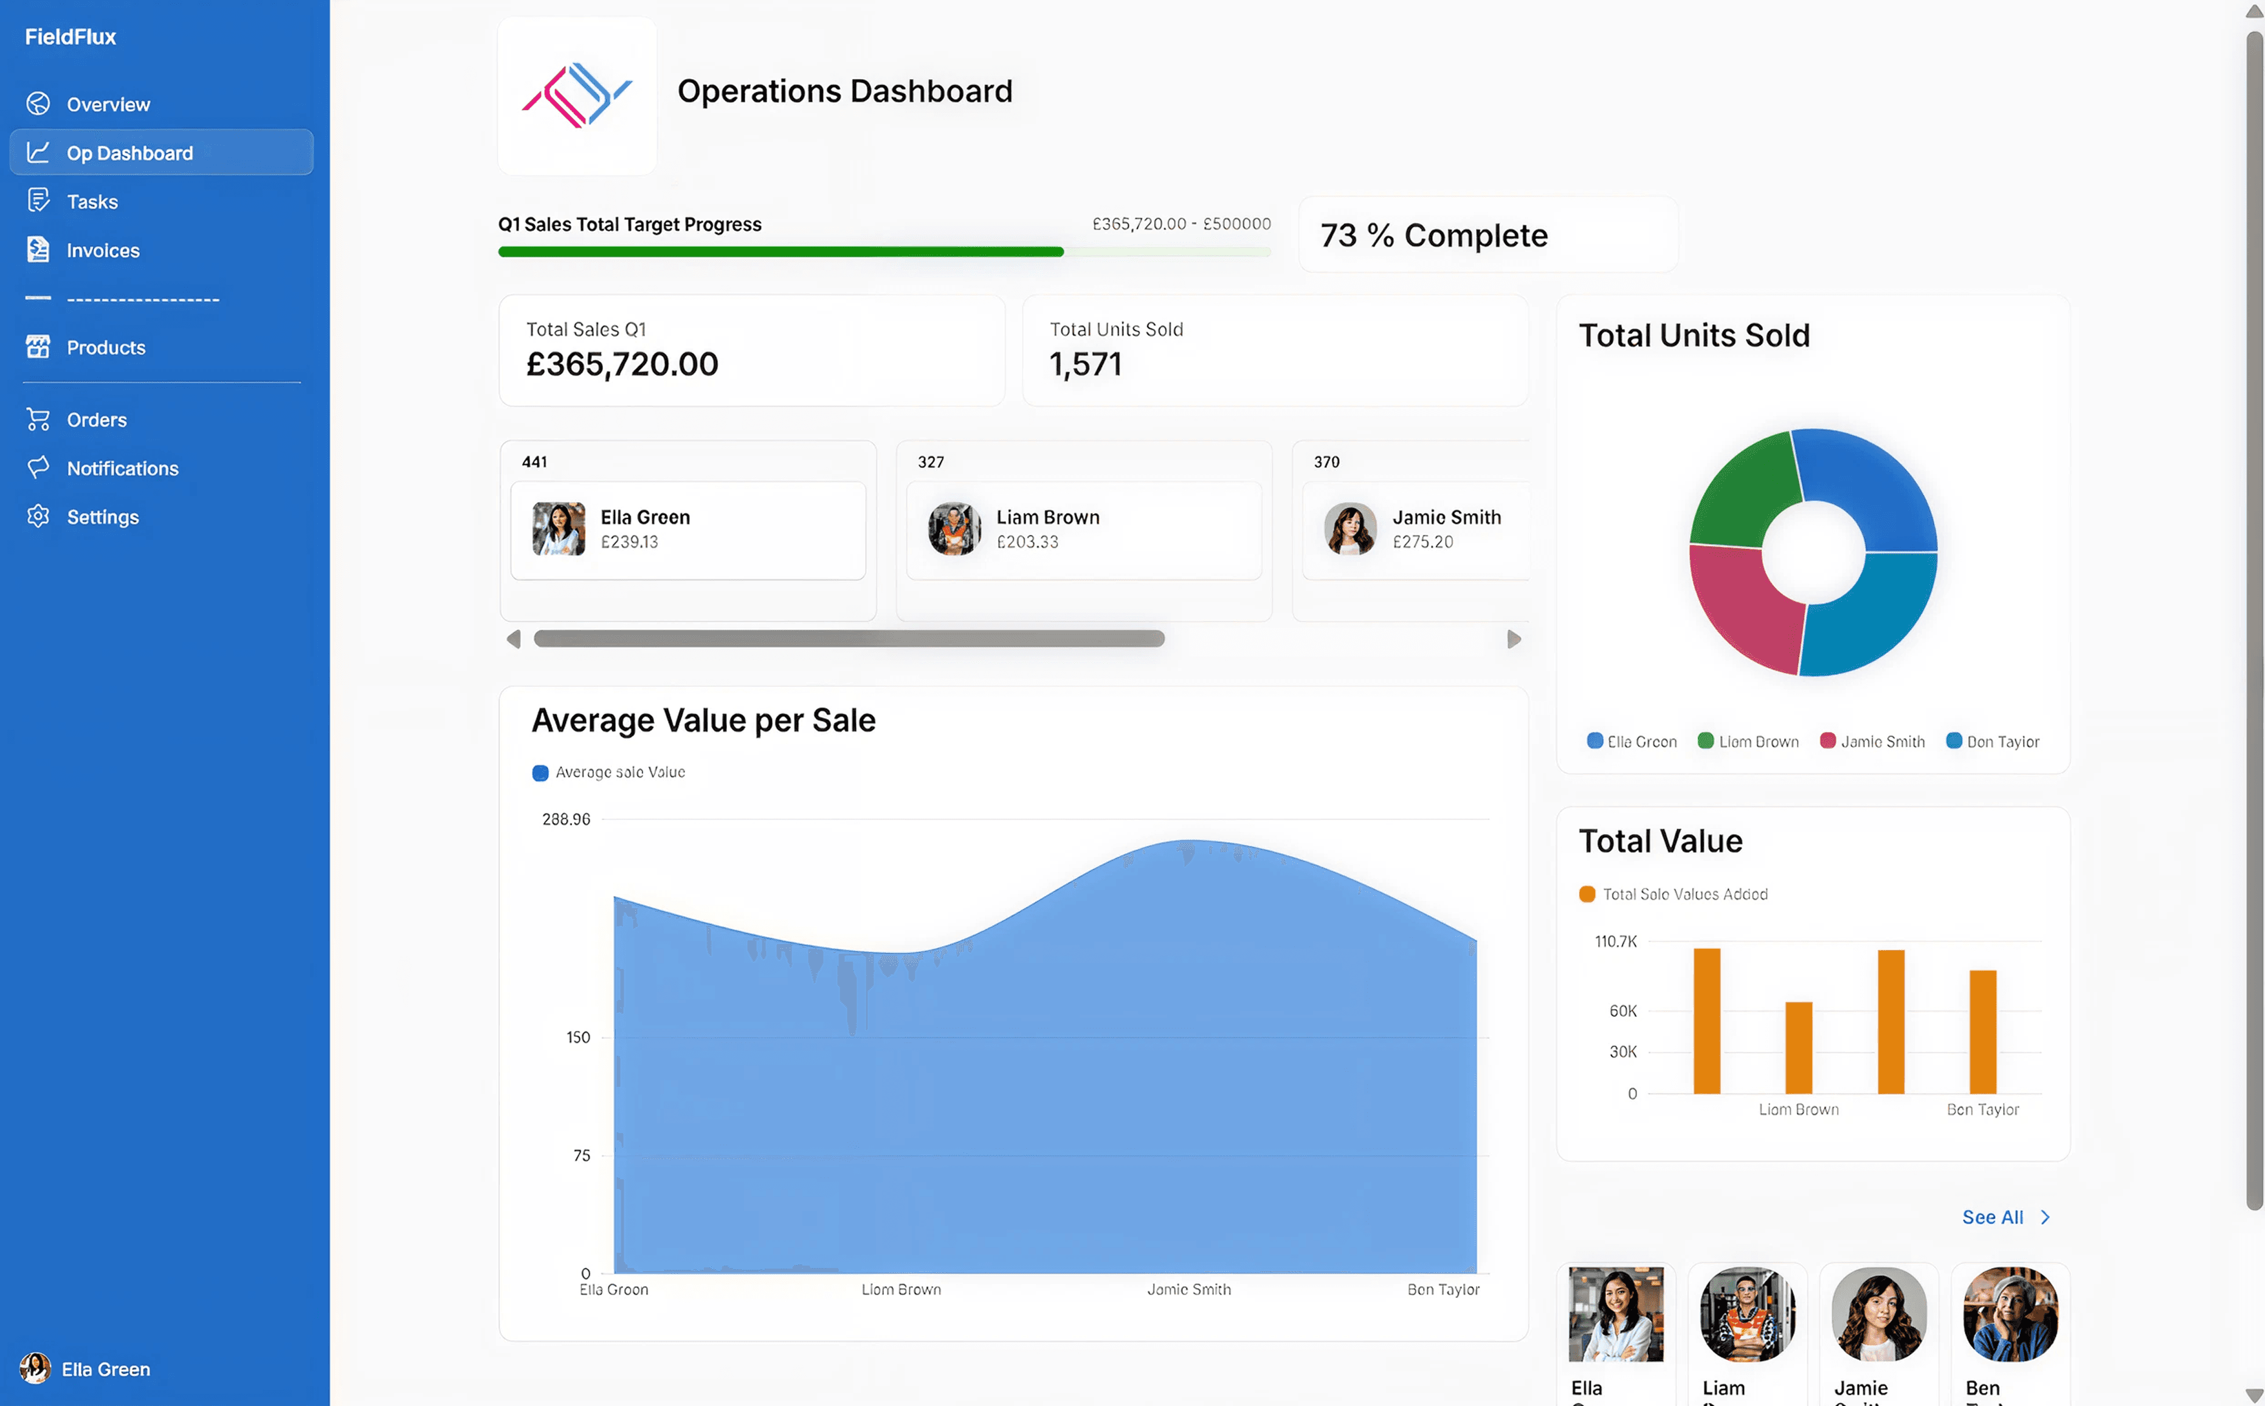Click the Products store icon
Image resolution: width=2265 pixels, height=1406 pixels.
click(x=38, y=347)
